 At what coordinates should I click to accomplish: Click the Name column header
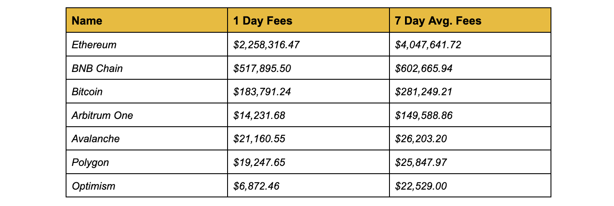coord(147,20)
